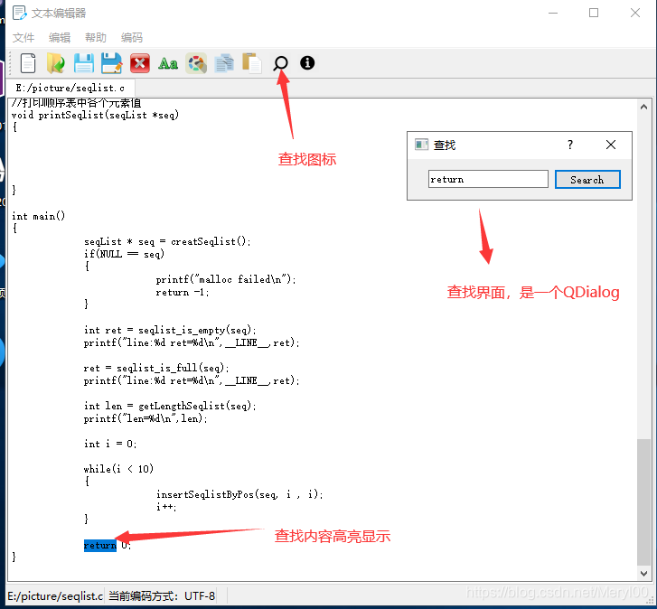Click the red X close file icon

(139, 63)
